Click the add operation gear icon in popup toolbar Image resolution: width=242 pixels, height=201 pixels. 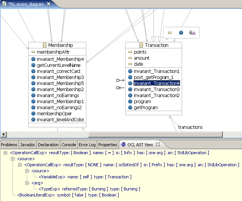(x=181, y=32)
